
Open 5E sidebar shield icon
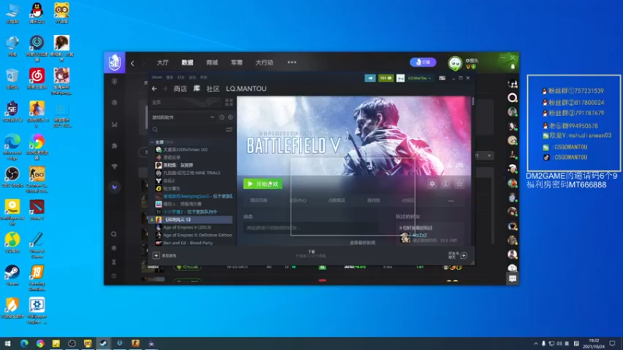[x=114, y=82]
